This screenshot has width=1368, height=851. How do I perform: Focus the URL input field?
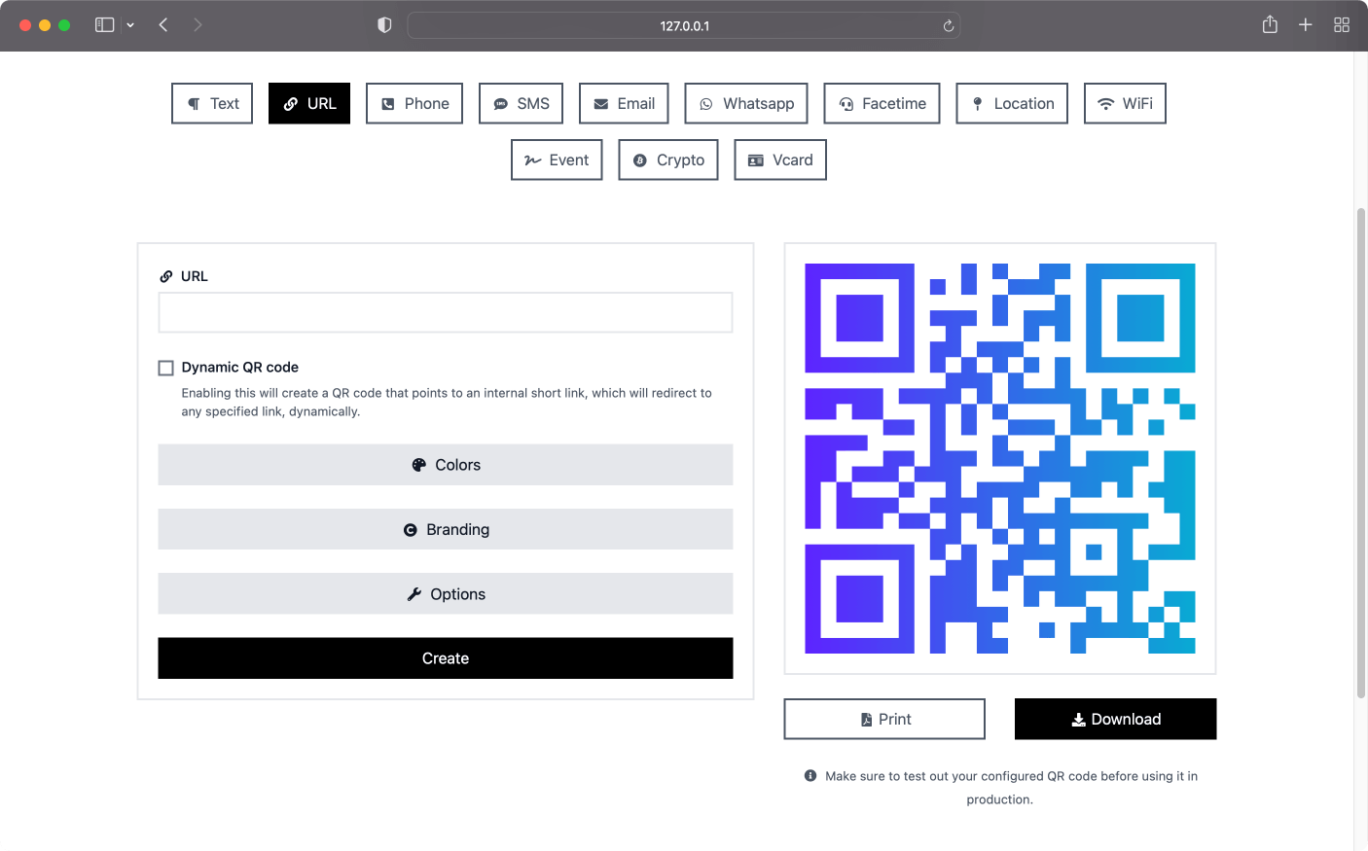point(446,312)
